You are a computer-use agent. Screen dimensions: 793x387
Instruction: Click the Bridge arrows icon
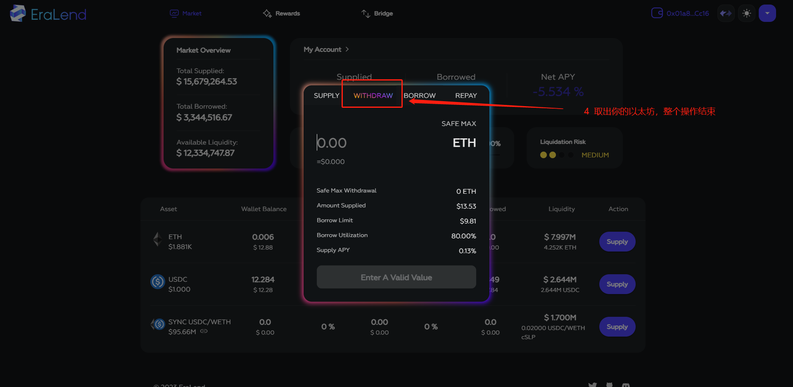tap(366, 13)
